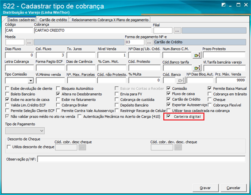Click the % Multa field

coord(144,80)
